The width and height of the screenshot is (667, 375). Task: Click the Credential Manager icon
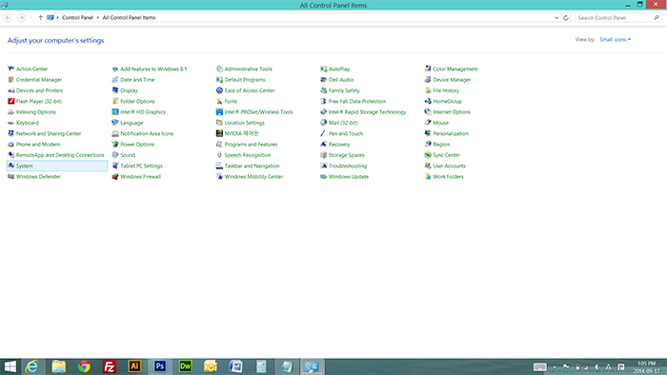pyautogui.click(x=11, y=79)
